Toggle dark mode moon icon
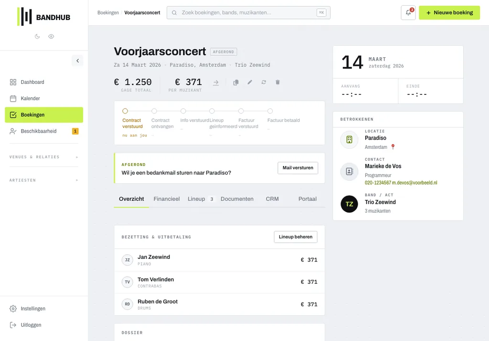 37,36
